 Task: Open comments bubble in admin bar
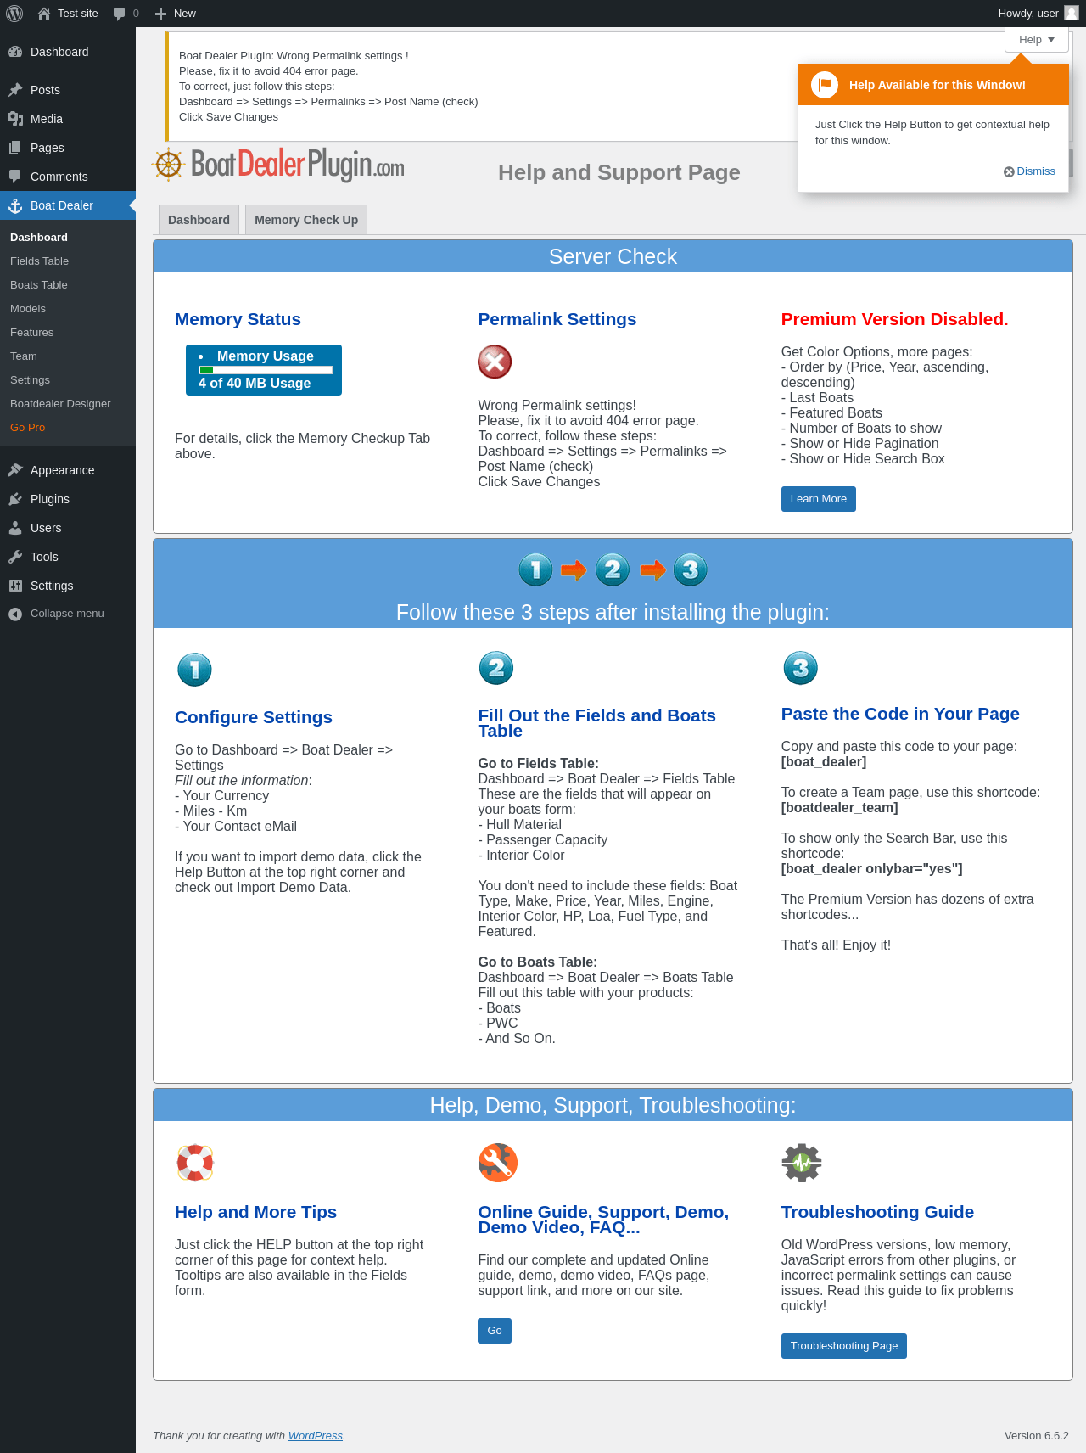click(x=119, y=14)
